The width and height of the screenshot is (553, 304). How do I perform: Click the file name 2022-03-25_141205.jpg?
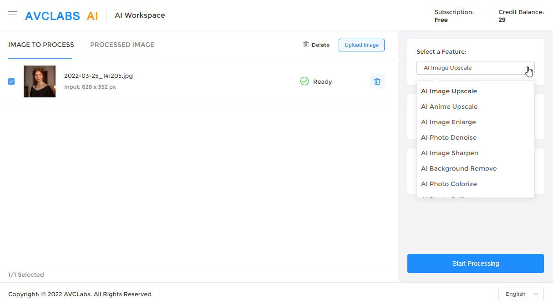click(x=98, y=76)
